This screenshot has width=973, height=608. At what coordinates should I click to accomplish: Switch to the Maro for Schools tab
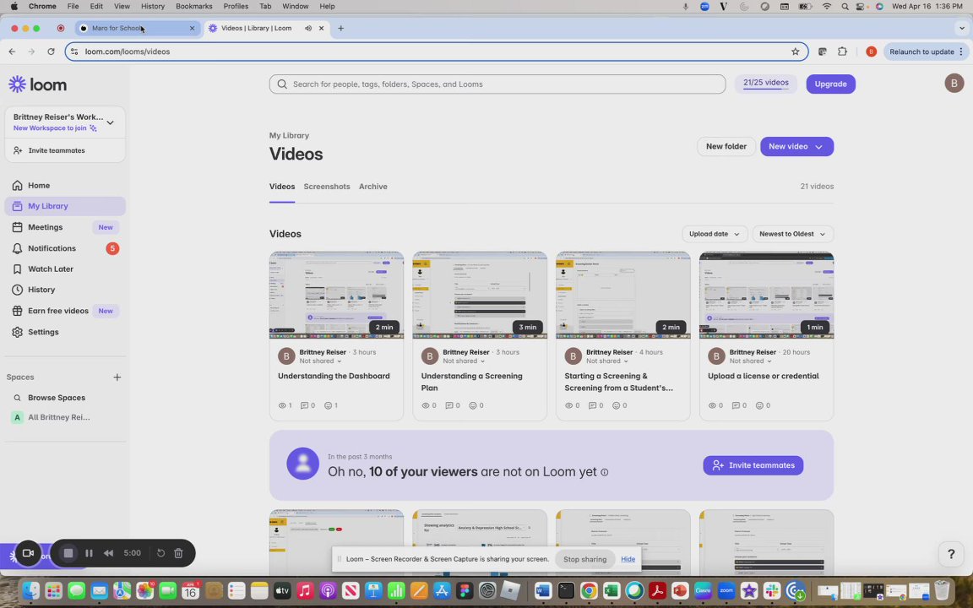(138, 28)
